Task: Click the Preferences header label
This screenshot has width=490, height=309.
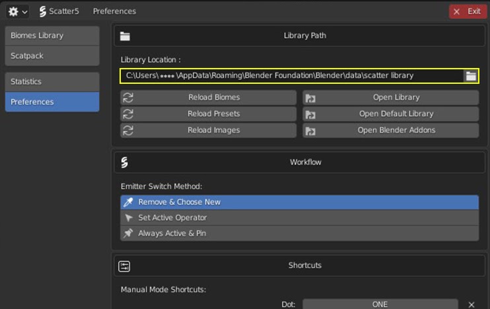Action: (114, 11)
